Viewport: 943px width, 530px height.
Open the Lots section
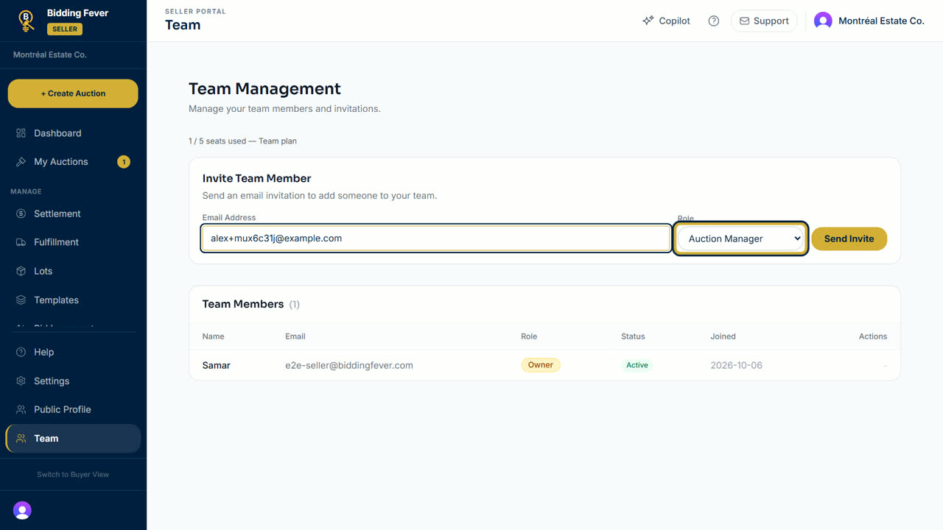coord(73,271)
